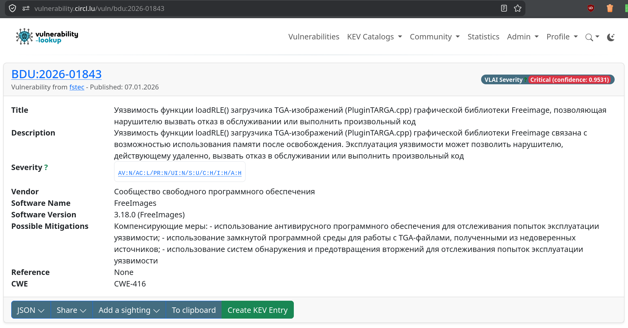Expand the Add a sighting dropdown
This screenshot has height=328, width=628.
129,310
